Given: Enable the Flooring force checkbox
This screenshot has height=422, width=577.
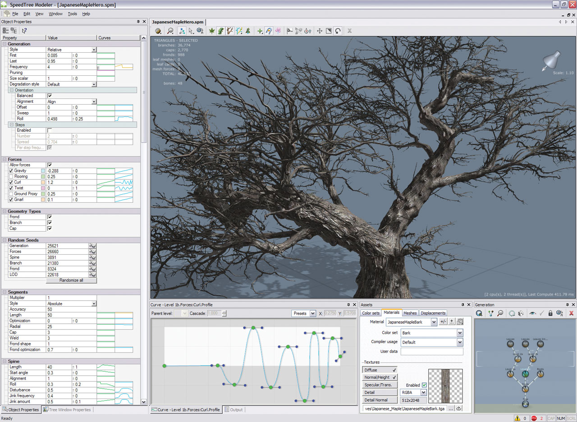Looking at the screenshot, I should click(x=11, y=177).
